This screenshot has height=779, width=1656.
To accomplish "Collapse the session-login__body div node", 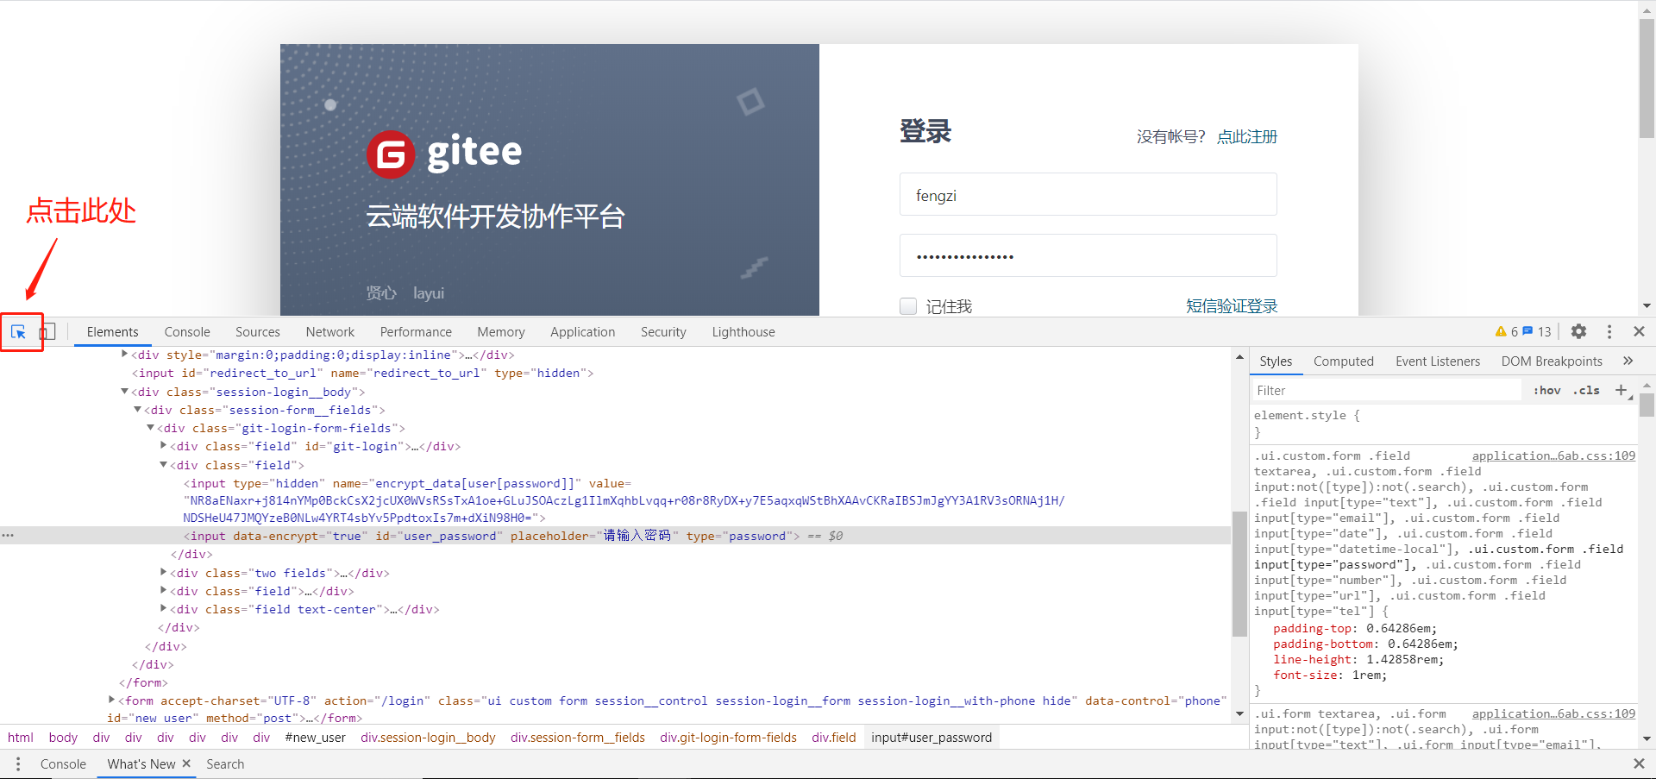I will 125,391.
